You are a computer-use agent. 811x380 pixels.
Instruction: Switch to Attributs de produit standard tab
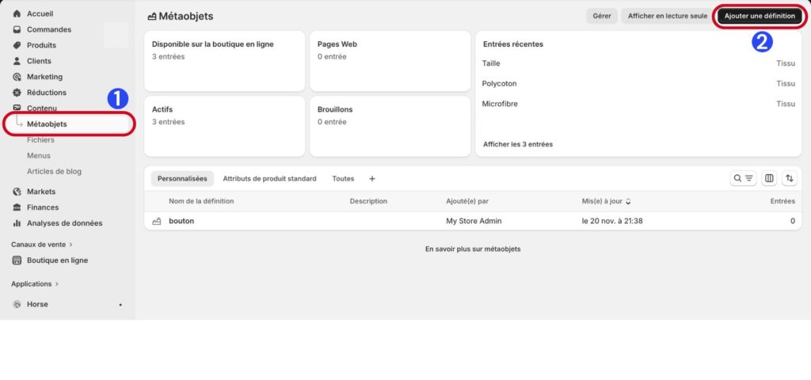click(269, 179)
